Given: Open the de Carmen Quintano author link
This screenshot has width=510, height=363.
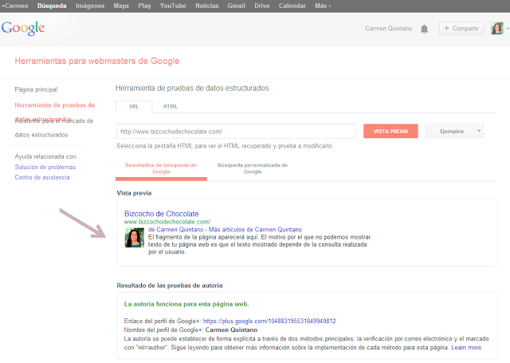Looking at the screenshot, I should (175, 230).
